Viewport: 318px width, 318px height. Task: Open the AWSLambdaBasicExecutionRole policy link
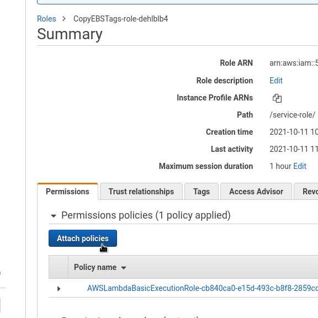(203, 288)
